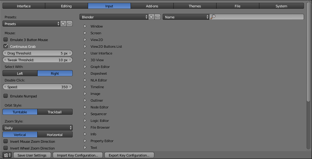Add key configuration with plus icon beside Blender
312x159 pixels.
[151, 17]
